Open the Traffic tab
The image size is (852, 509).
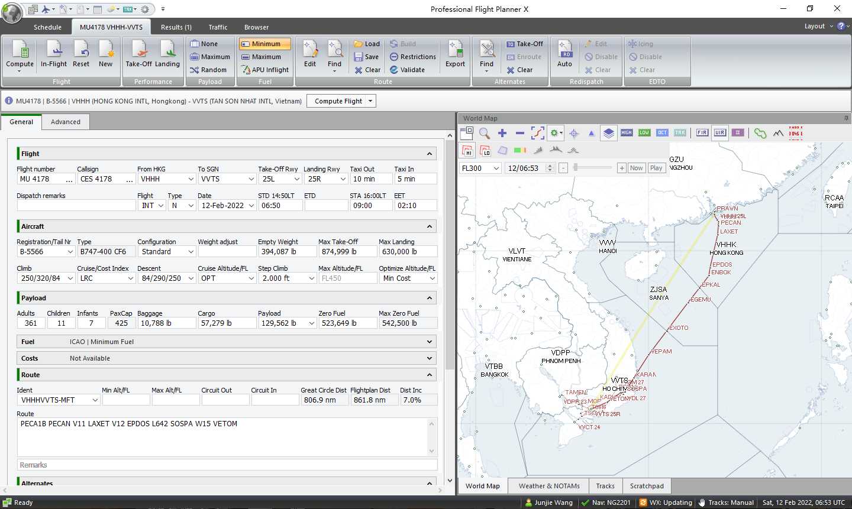[218, 27]
